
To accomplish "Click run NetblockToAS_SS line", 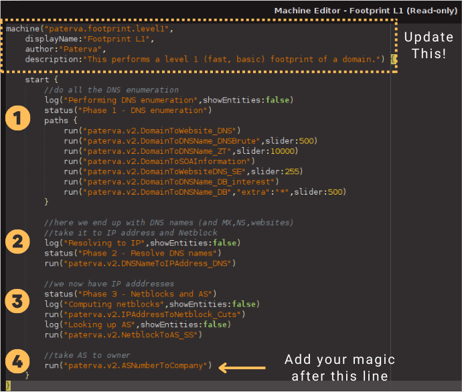I will pyautogui.click(x=123, y=335).
